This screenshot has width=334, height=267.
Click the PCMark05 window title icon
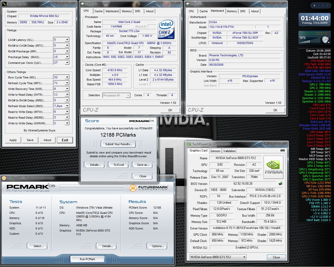pyautogui.click(x=4, y=178)
